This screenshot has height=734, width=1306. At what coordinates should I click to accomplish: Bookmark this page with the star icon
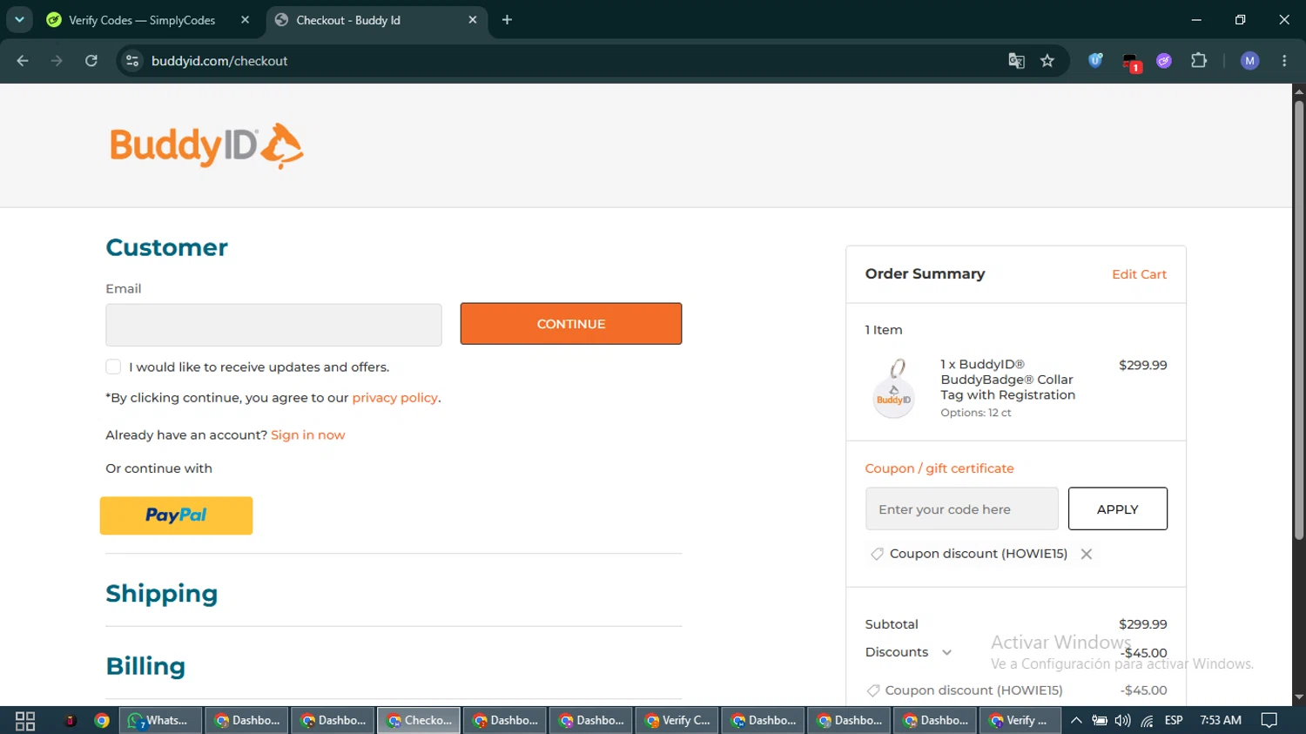(x=1047, y=61)
